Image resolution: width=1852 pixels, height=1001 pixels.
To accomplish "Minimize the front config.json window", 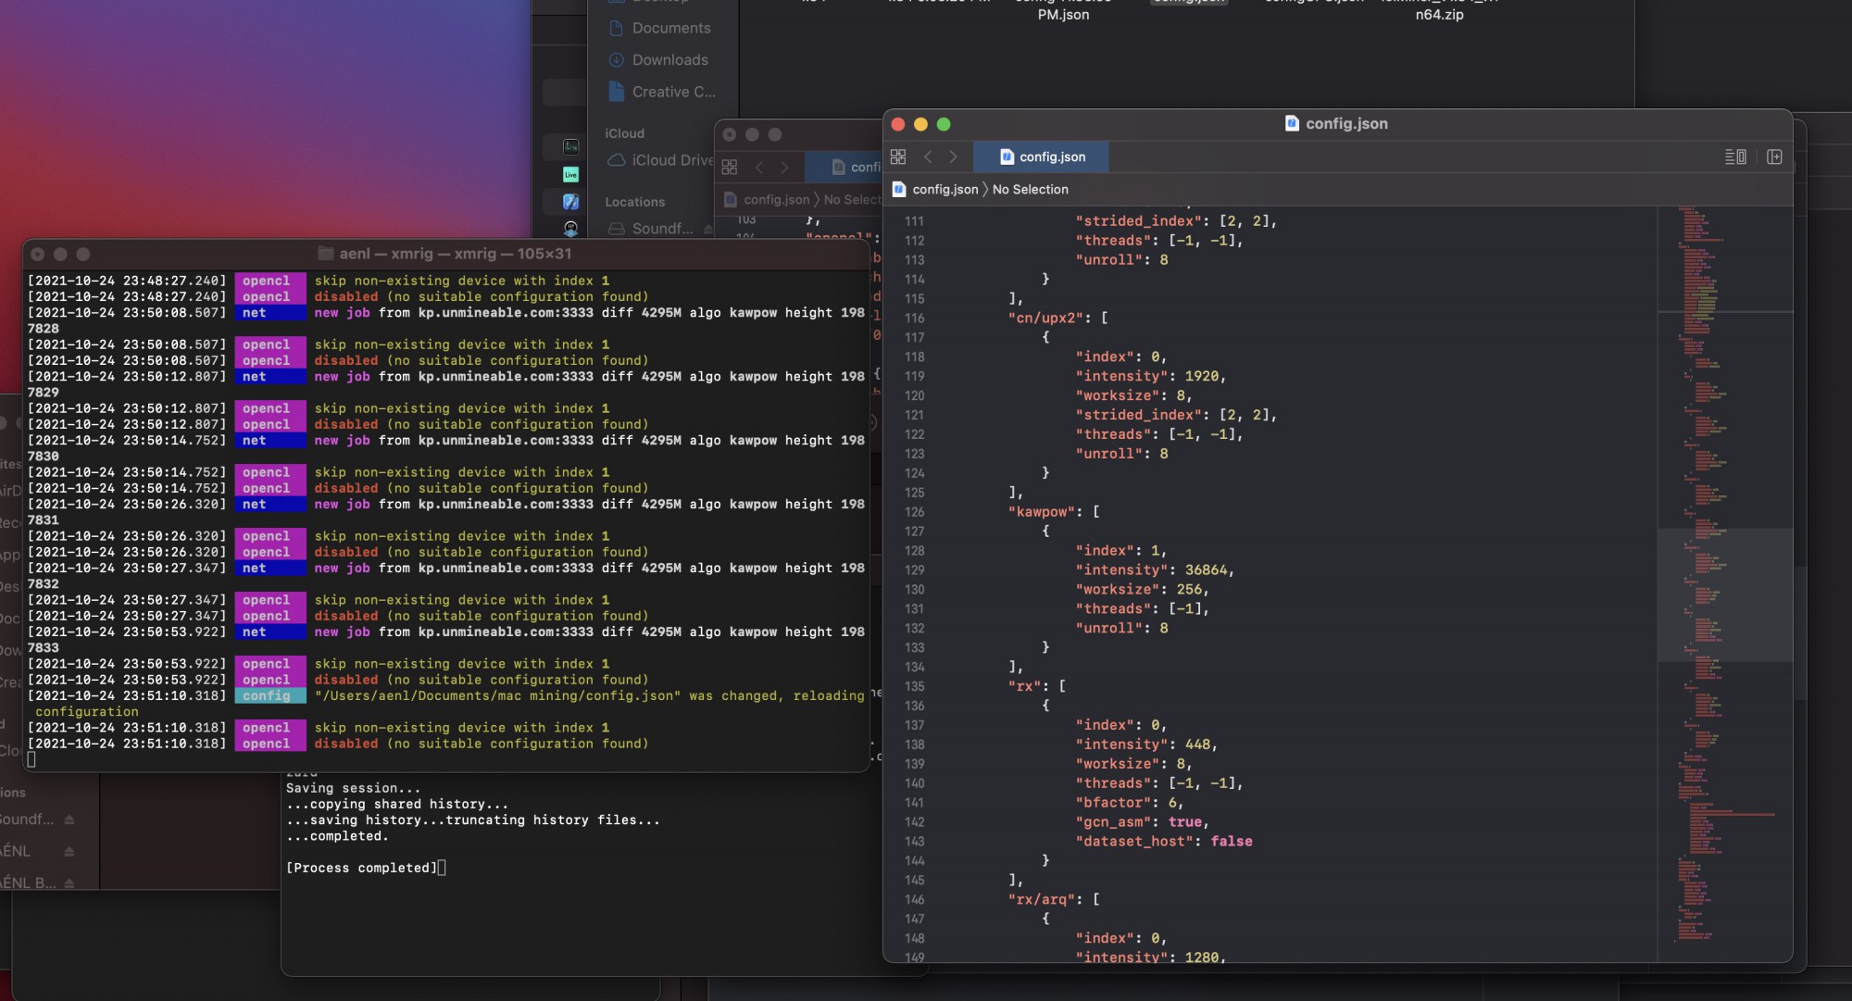I will pos(920,124).
